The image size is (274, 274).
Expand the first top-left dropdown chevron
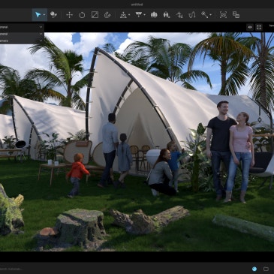[41, 27]
